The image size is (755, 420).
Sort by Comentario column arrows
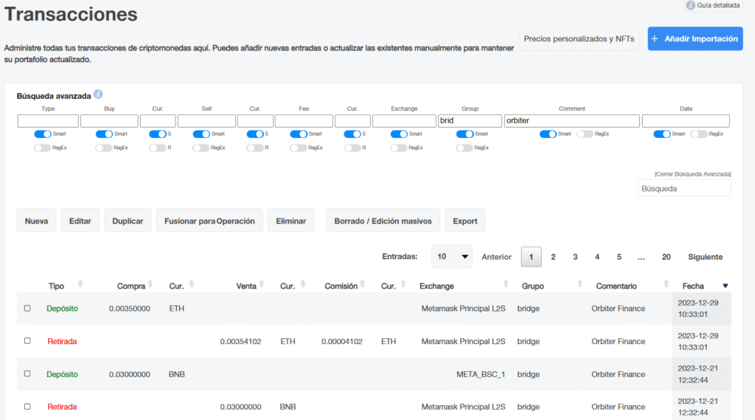coord(666,284)
